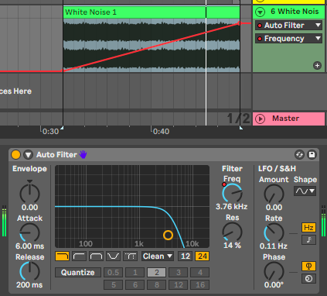Screen dimensions: 327x296
Task: Open the Auto Filter automation device chooser
Action: [x=288, y=26]
